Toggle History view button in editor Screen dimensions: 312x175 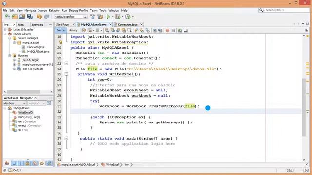73,30
